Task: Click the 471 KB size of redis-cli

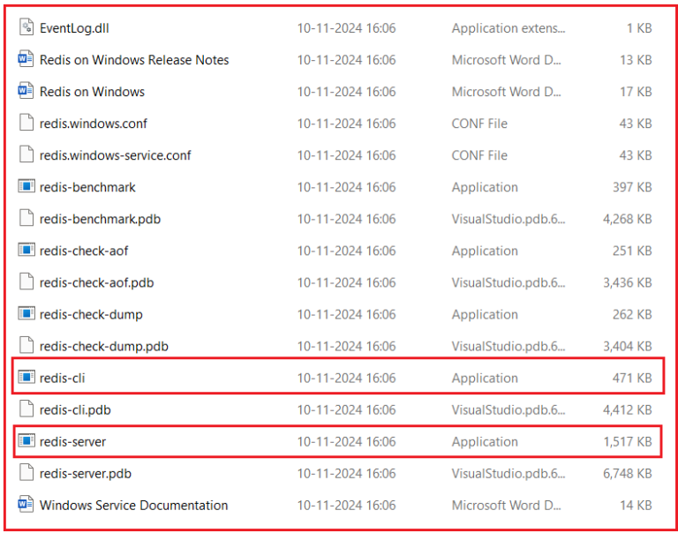Action: (631, 378)
